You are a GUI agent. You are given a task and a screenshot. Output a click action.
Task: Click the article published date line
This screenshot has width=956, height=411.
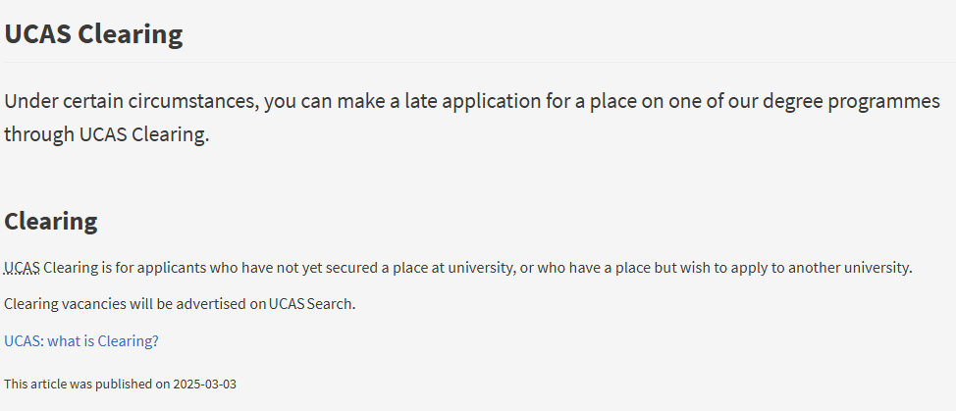[120, 385]
